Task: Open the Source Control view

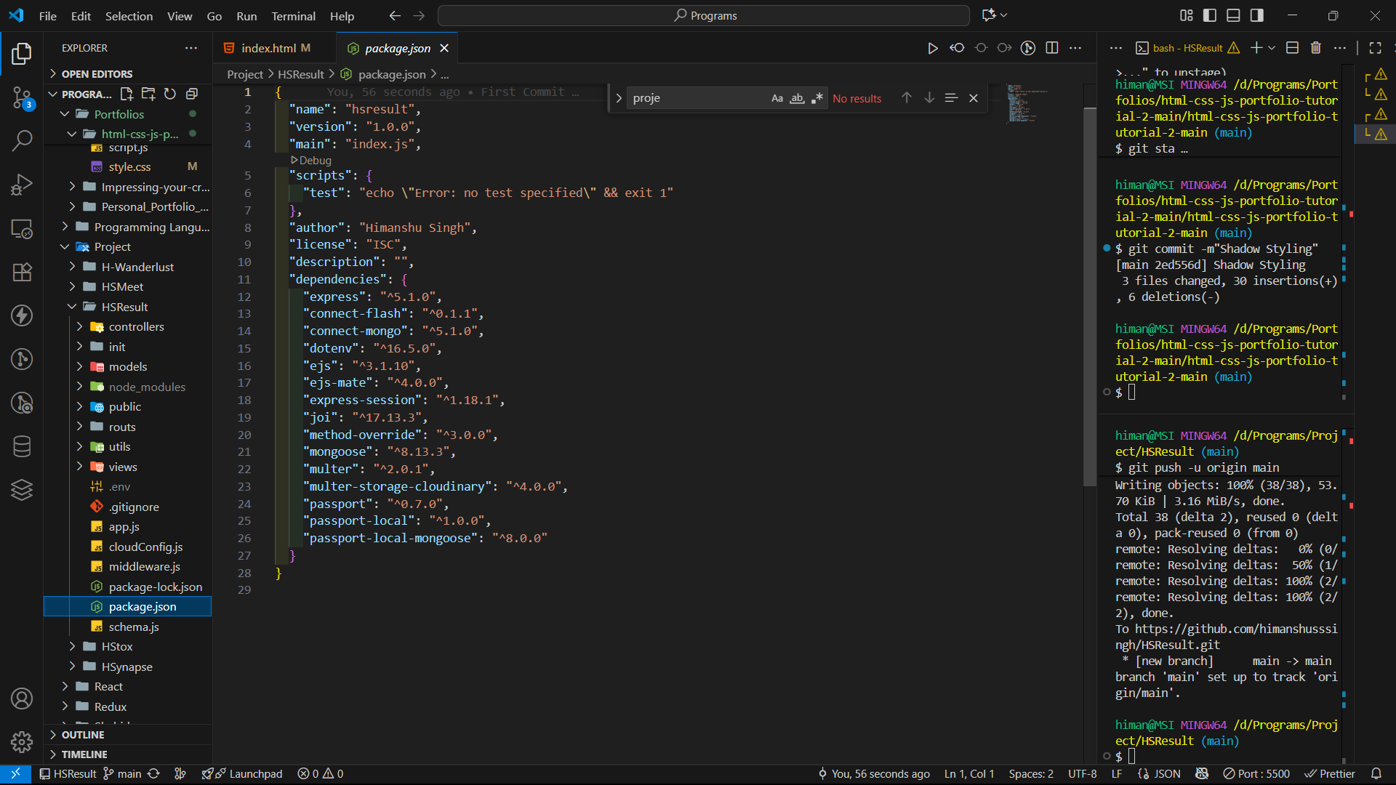Action: click(22, 97)
